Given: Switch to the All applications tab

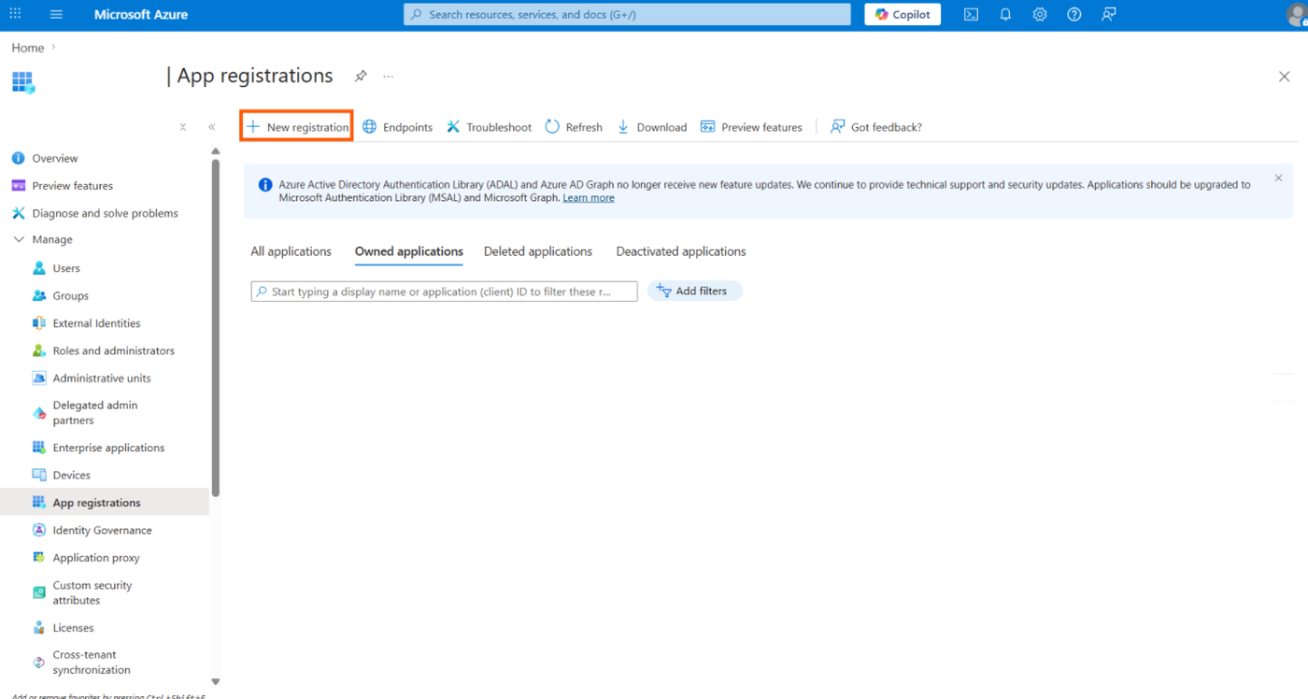Looking at the screenshot, I should click(291, 251).
